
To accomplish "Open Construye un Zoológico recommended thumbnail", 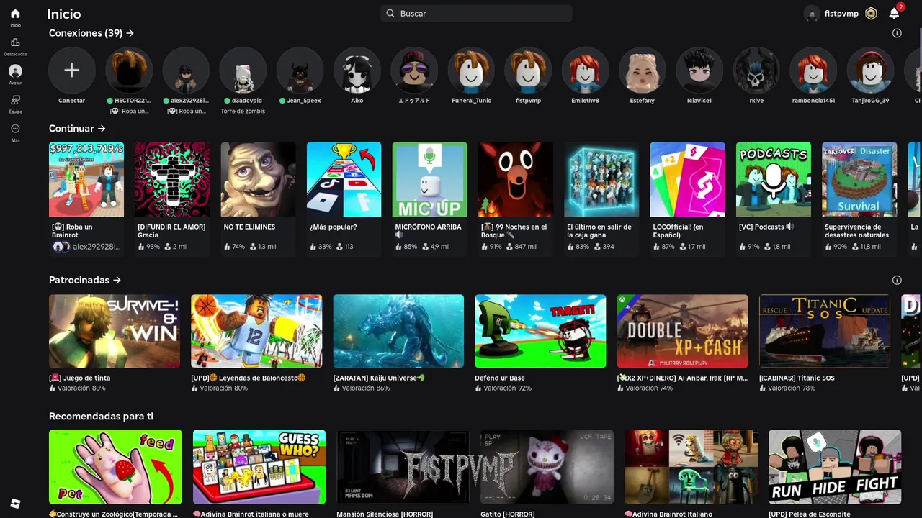I will point(115,467).
